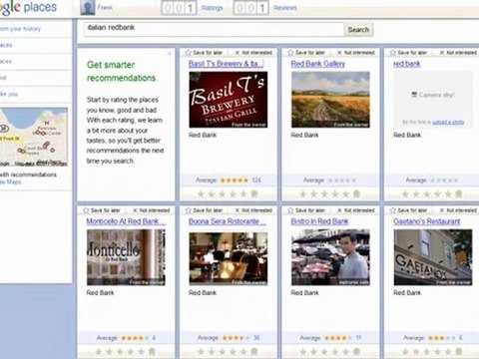Click Not interested X on Bistro In Red Bank card
The height and width of the screenshot is (359, 479).
(x=339, y=210)
